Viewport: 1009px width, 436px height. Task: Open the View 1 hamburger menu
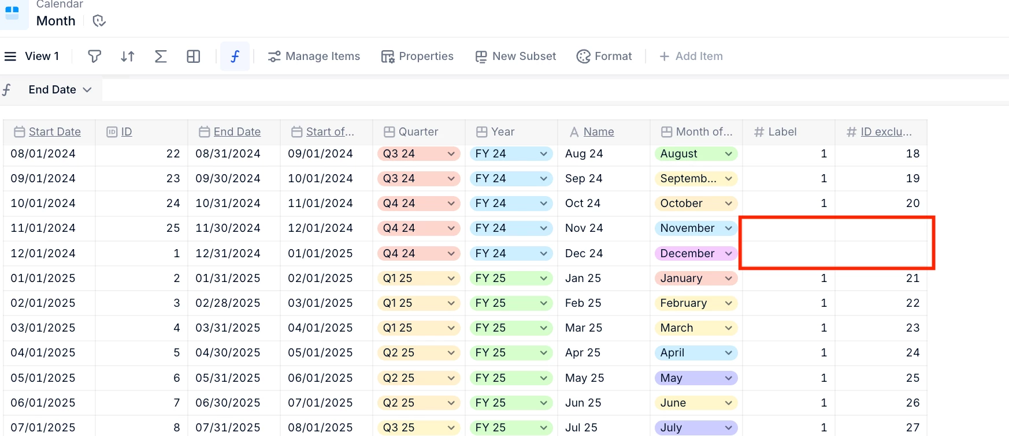tap(10, 56)
